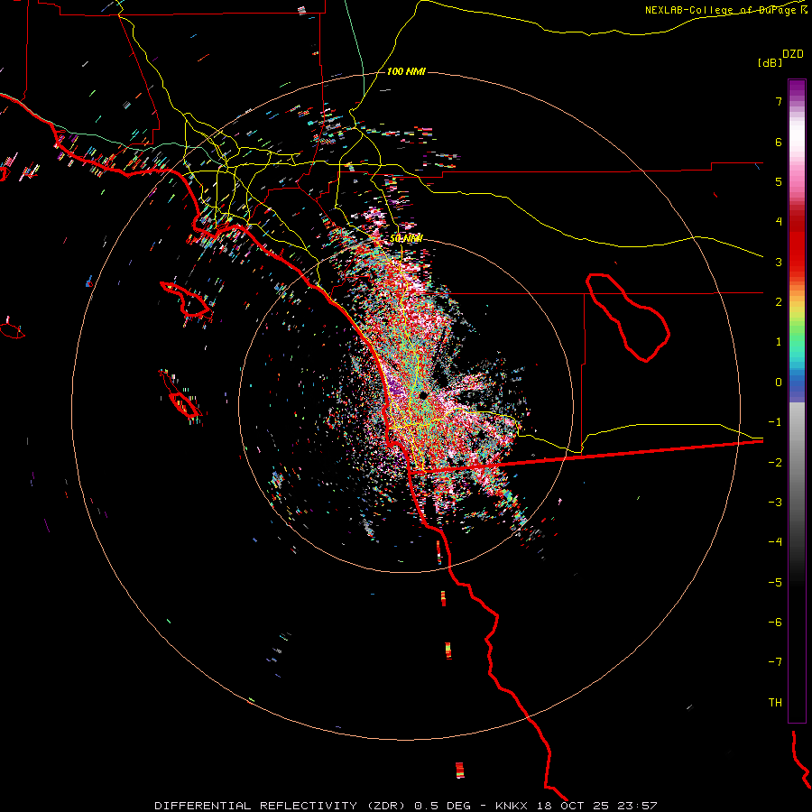The image size is (812, 812).
Task: Click the '0.5 DEG' elevation text in caption
Action: [x=442, y=806]
